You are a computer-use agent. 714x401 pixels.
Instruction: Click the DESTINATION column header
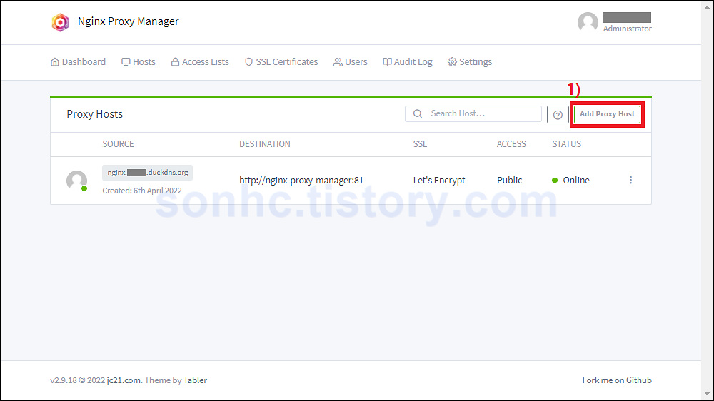pyautogui.click(x=265, y=144)
